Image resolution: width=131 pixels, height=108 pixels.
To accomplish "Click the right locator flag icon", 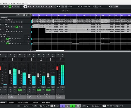I will 36,106.
